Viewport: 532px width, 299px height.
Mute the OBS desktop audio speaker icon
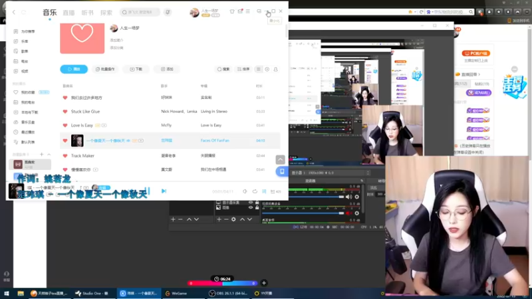pyautogui.click(x=348, y=197)
